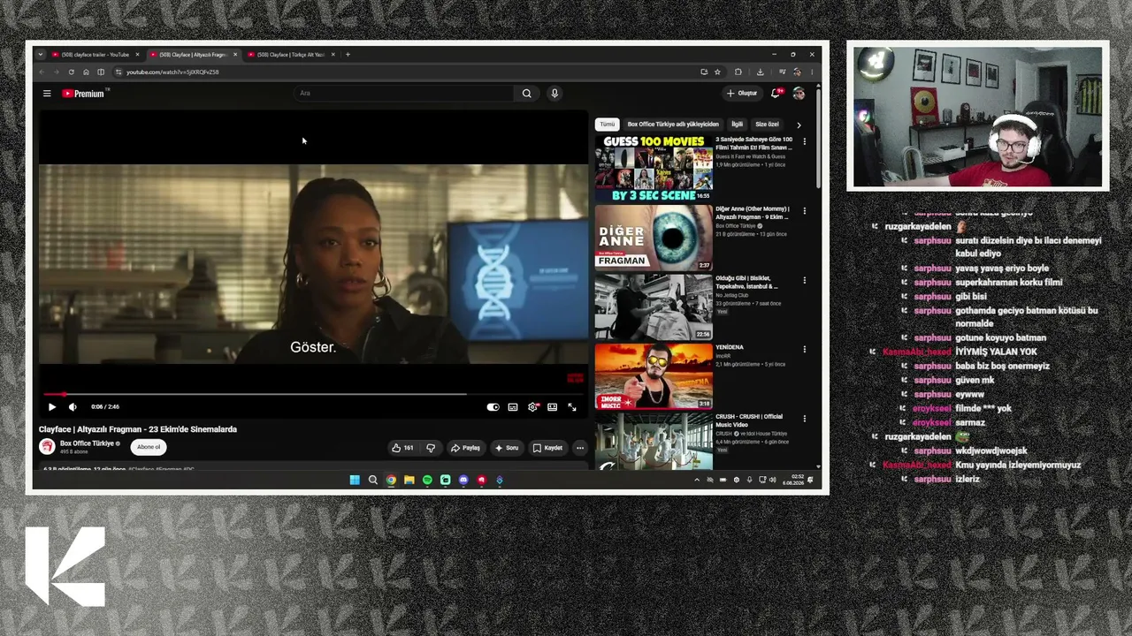The width and height of the screenshot is (1132, 636).
Task: Open File Explorer from the taskbar
Action: point(409,481)
